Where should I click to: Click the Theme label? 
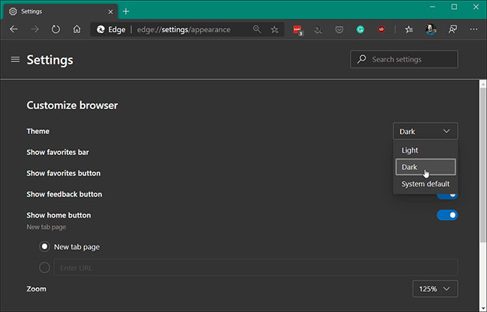click(38, 131)
